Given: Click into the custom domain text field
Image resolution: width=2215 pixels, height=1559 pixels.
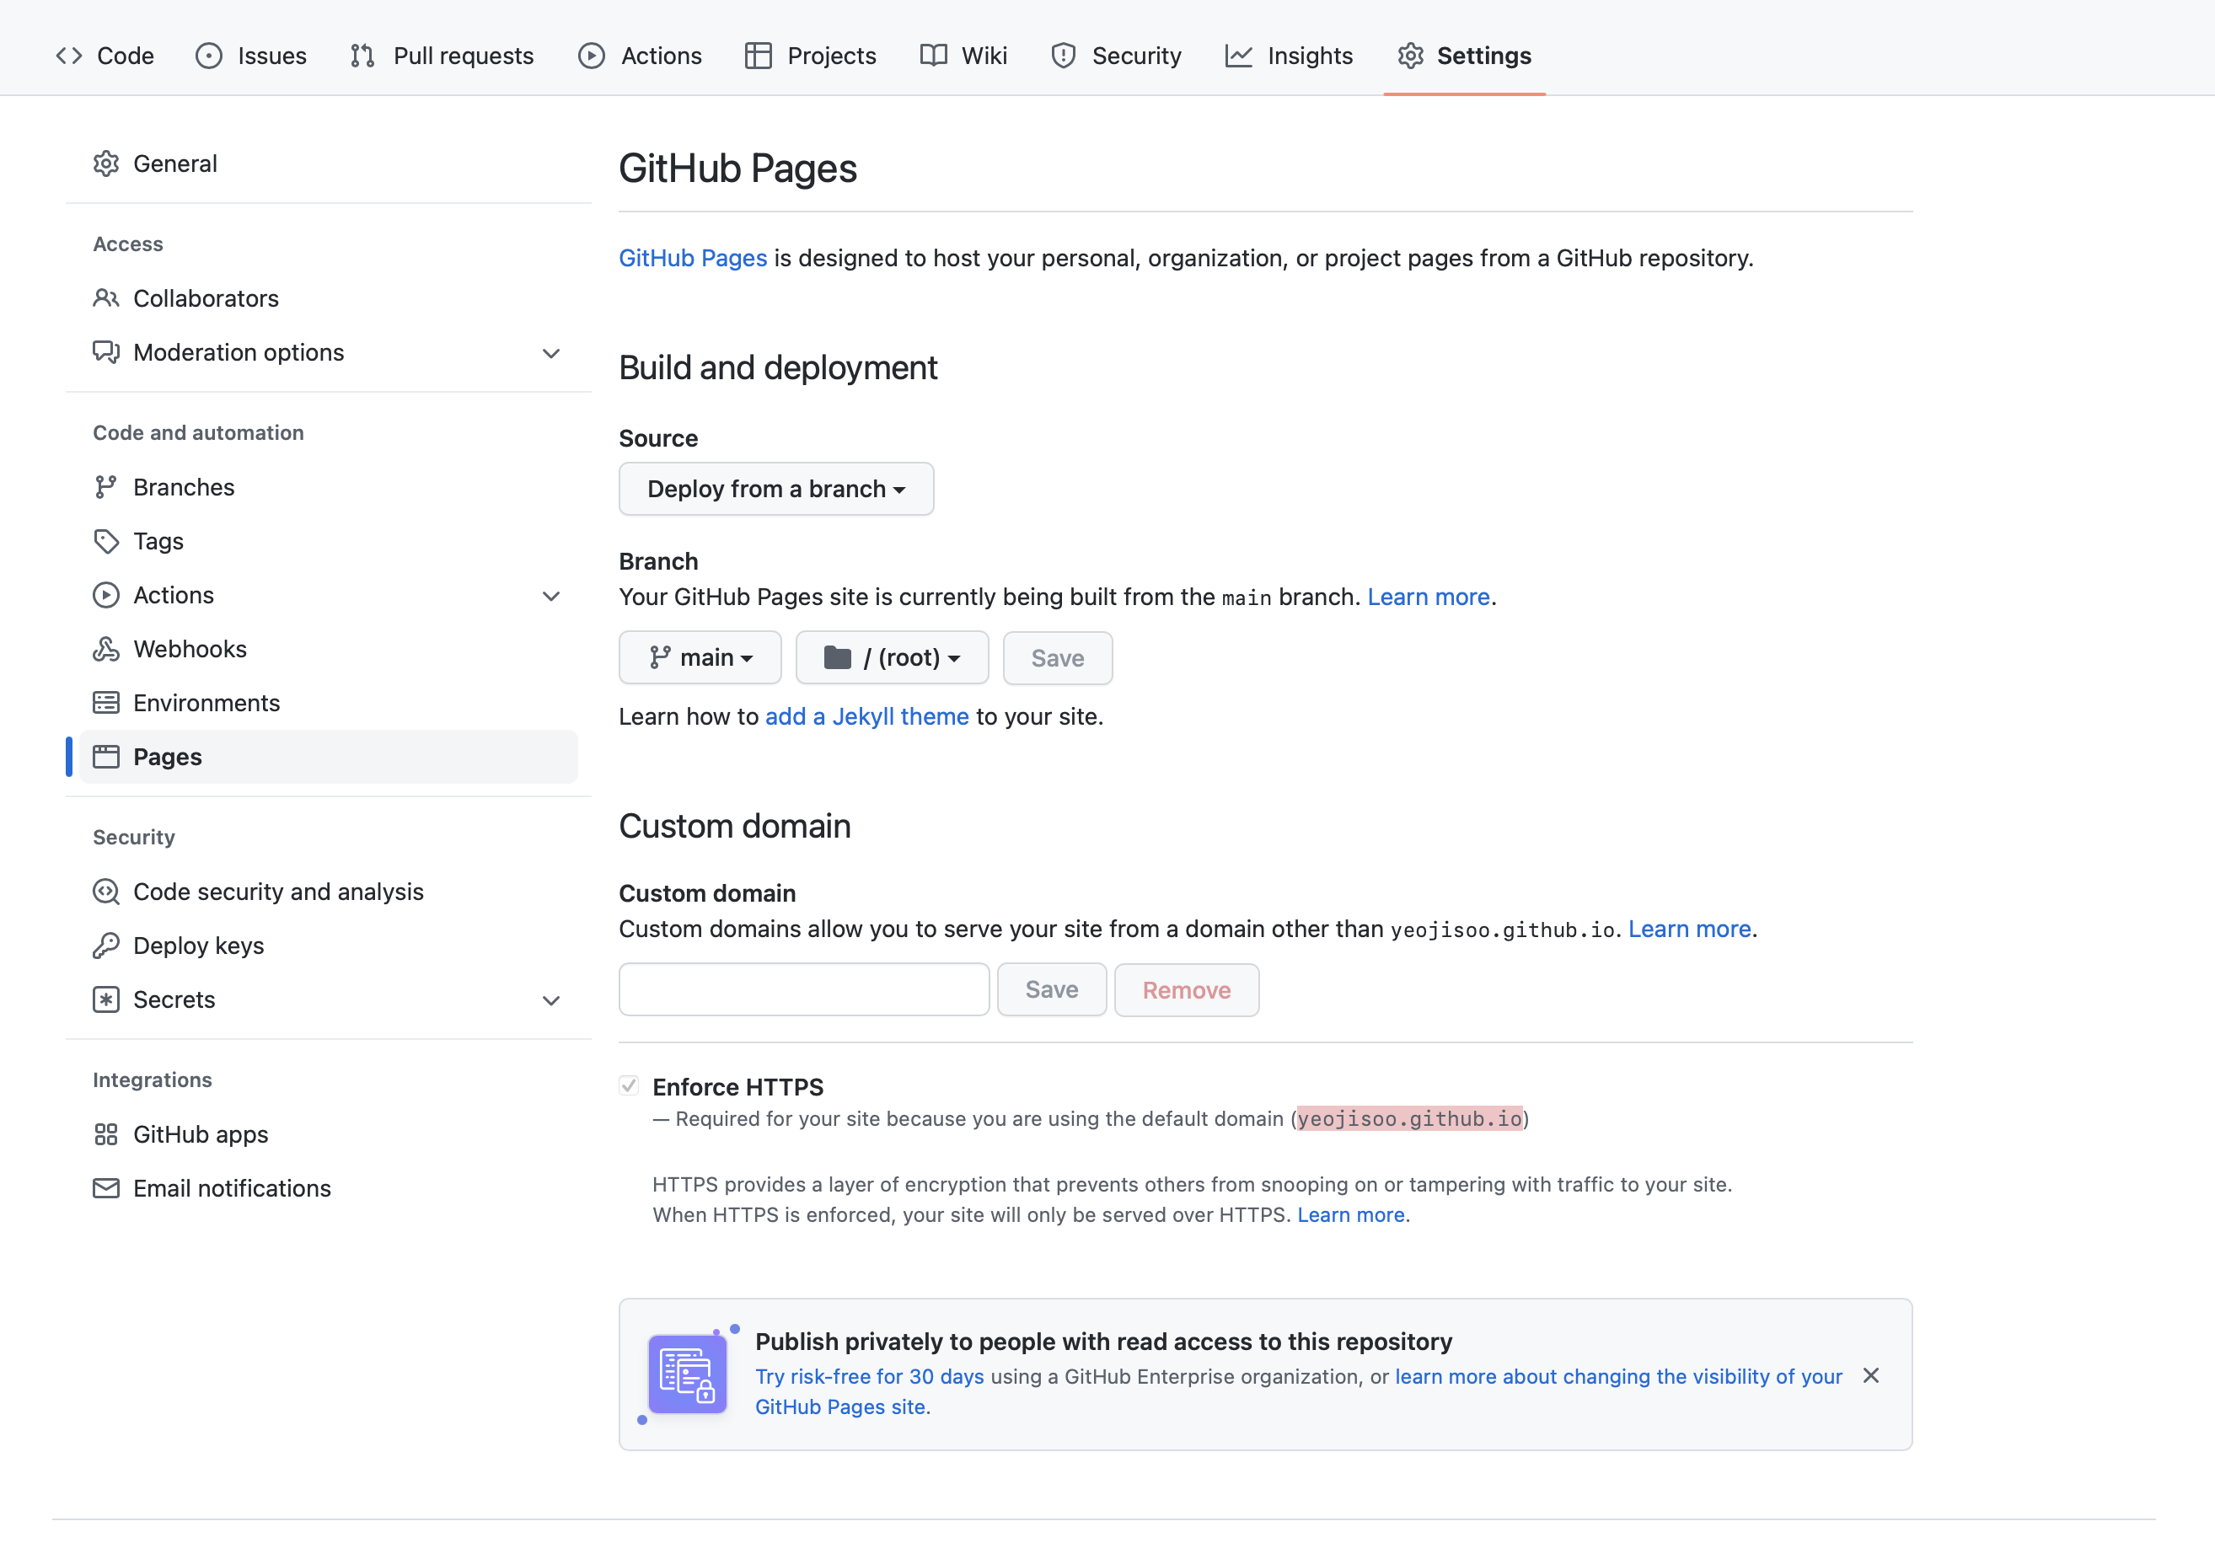Looking at the screenshot, I should click(803, 990).
